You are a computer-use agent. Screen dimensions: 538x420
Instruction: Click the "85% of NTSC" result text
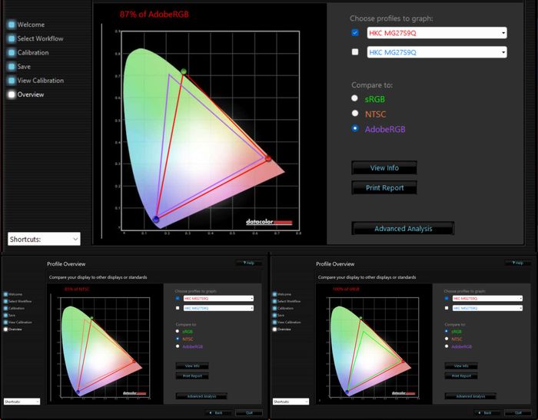[x=77, y=289]
